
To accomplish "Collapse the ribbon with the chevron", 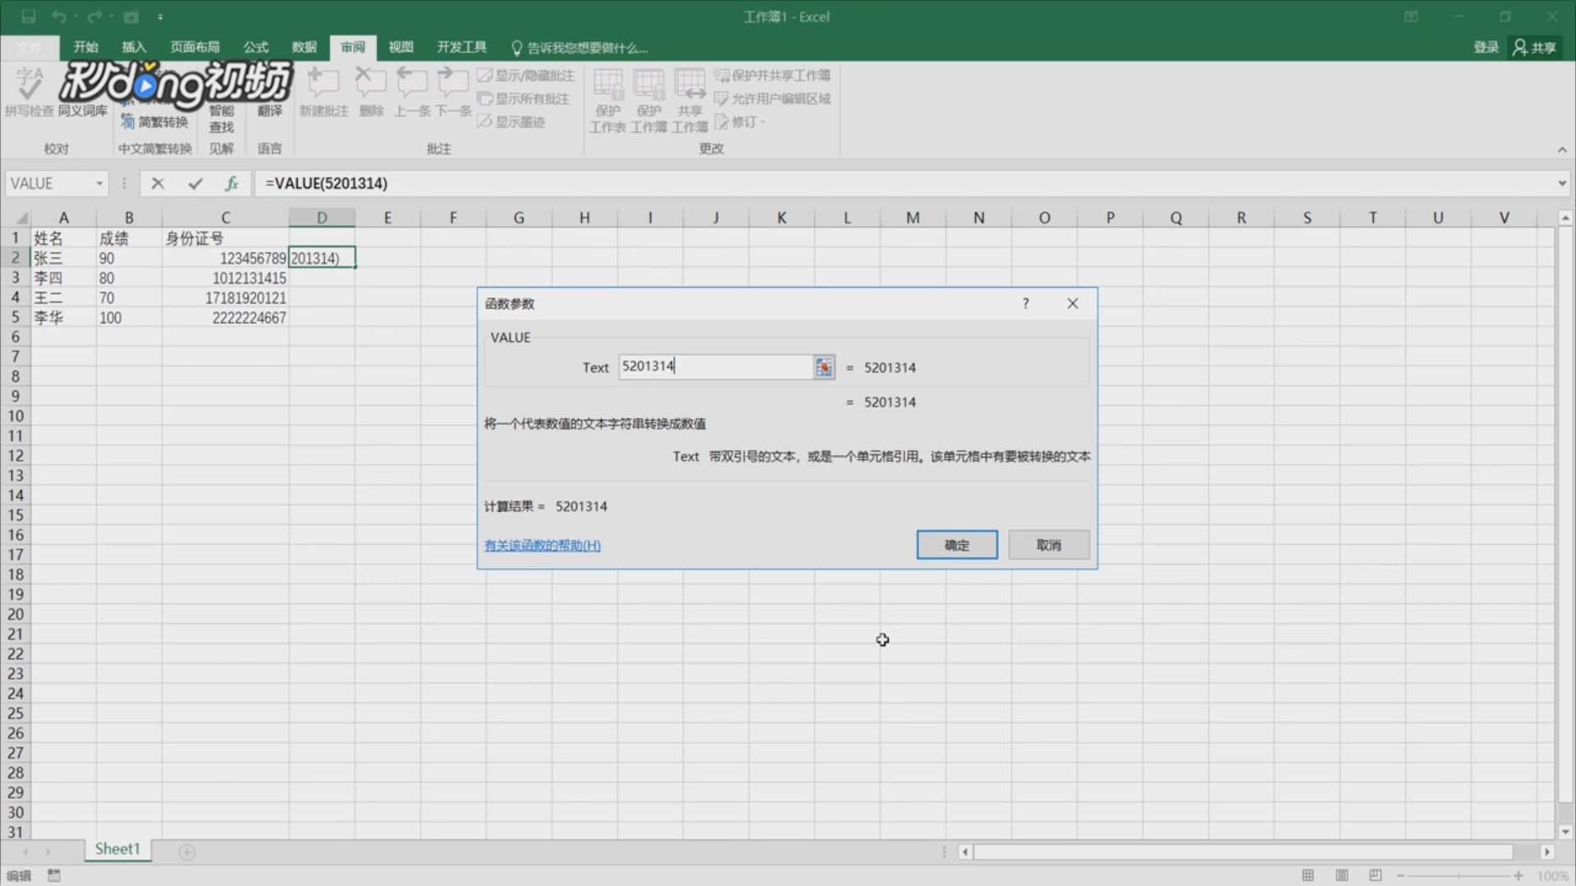I will [1561, 149].
